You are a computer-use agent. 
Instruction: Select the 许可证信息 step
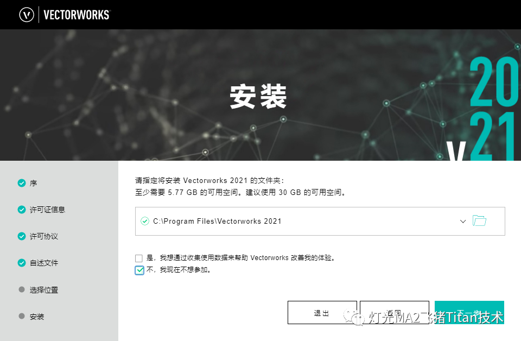[x=48, y=210]
